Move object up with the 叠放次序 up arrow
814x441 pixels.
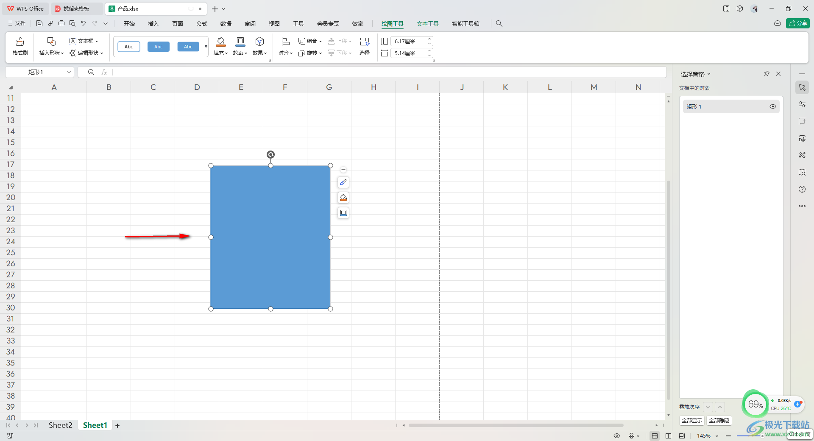(x=720, y=407)
